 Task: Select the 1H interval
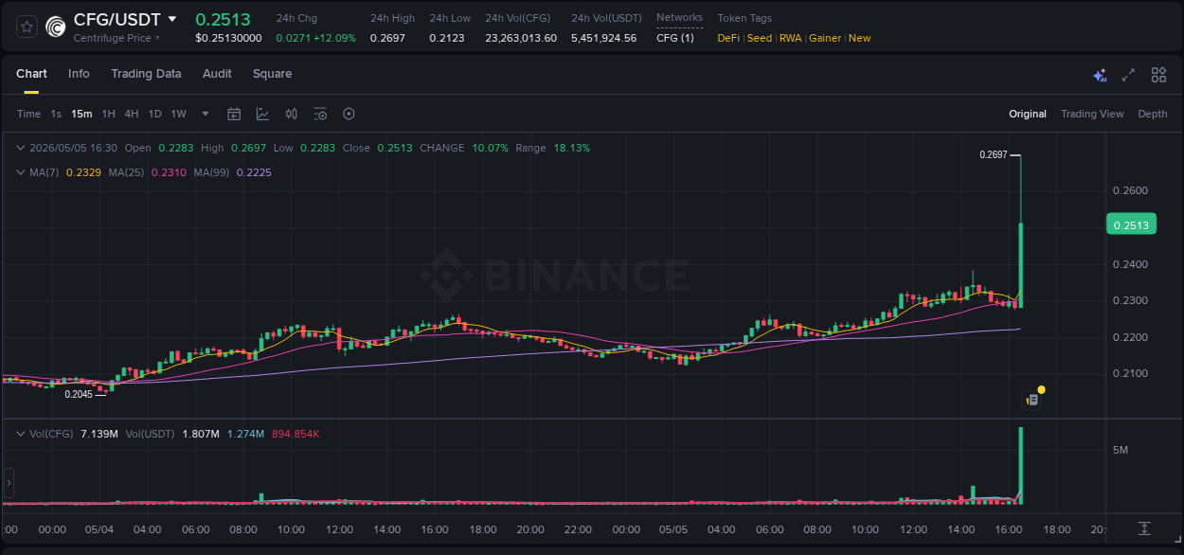coord(108,114)
